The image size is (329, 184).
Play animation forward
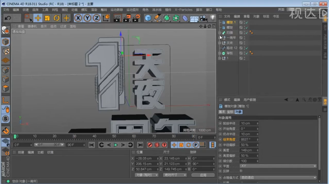coord(115,145)
